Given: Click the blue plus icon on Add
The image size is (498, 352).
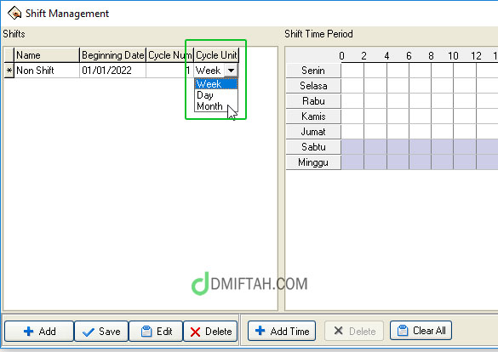Looking at the screenshot, I should [29, 331].
